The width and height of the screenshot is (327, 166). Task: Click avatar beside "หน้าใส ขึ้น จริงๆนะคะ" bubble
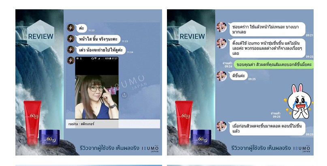click(x=71, y=39)
